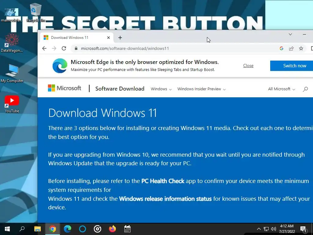Open a new tab with plus button
The width and height of the screenshot is (313, 235).
click(x=120, y=38)
